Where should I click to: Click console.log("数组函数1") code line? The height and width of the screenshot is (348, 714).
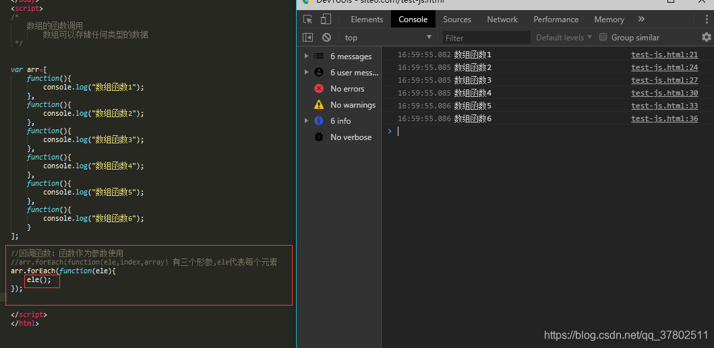coord(93,88)
